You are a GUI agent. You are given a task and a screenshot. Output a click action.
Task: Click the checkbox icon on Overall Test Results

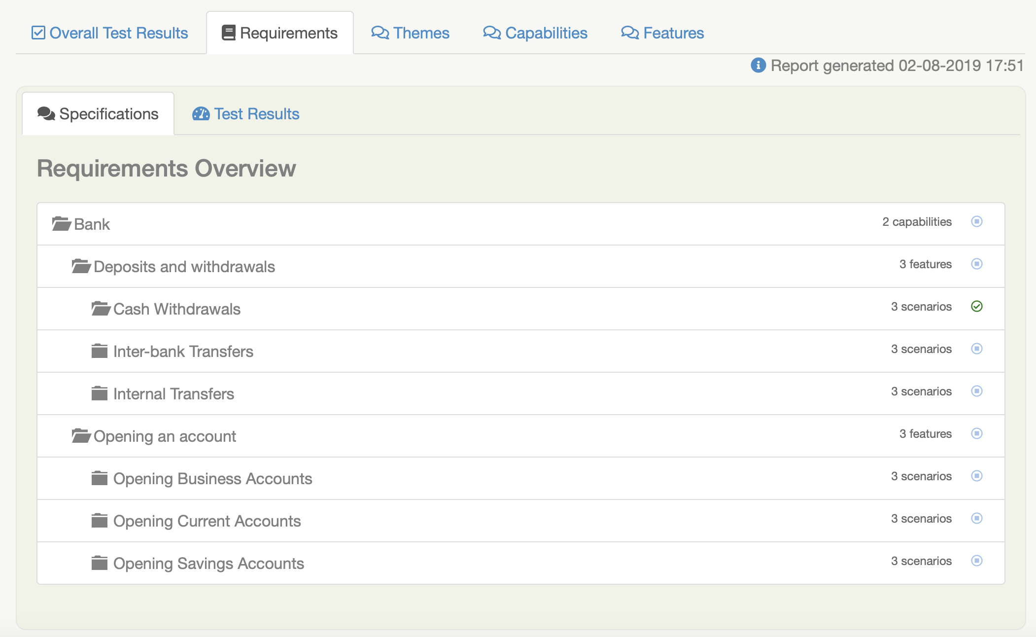38,33
